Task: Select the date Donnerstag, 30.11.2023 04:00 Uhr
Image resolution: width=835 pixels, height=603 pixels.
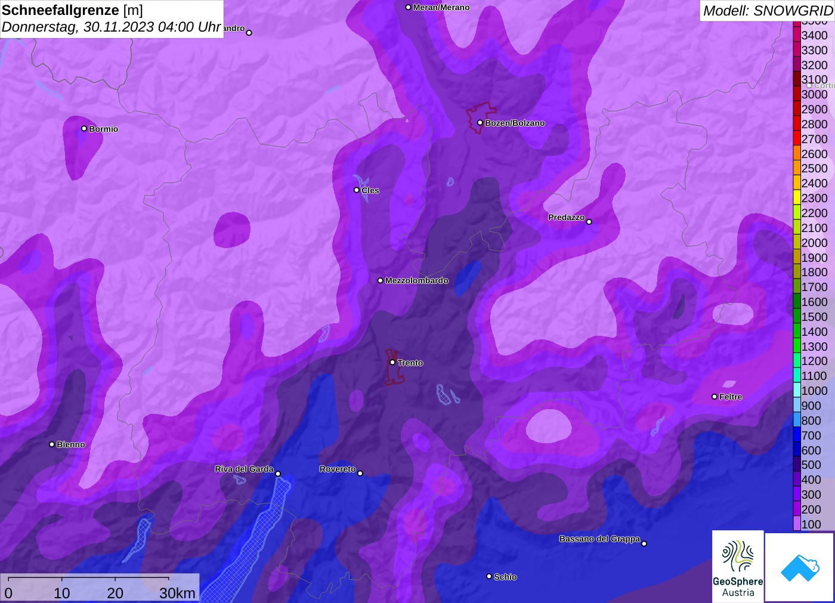Action: tap(112, 27)
